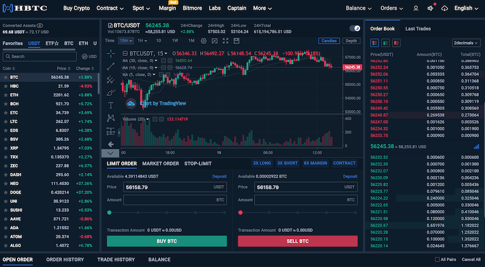485x267 pixels.
Task: Expand the drawing toolbar bottom chevron
Action: pos(110,153)
